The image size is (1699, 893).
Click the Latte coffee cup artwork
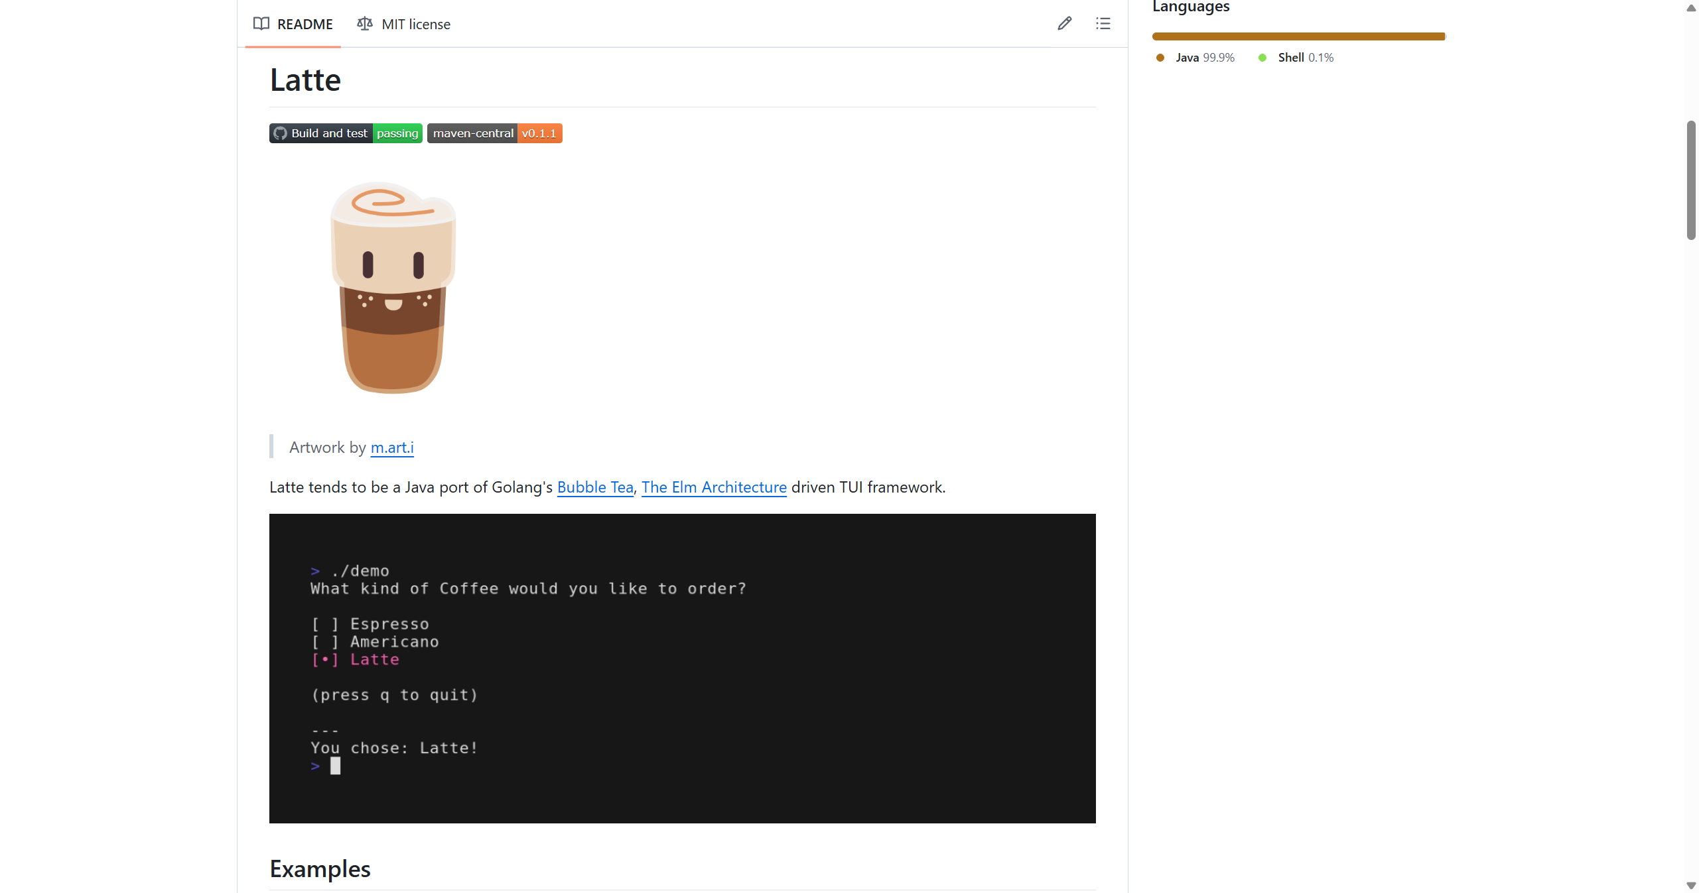click(x=393, y=287)
